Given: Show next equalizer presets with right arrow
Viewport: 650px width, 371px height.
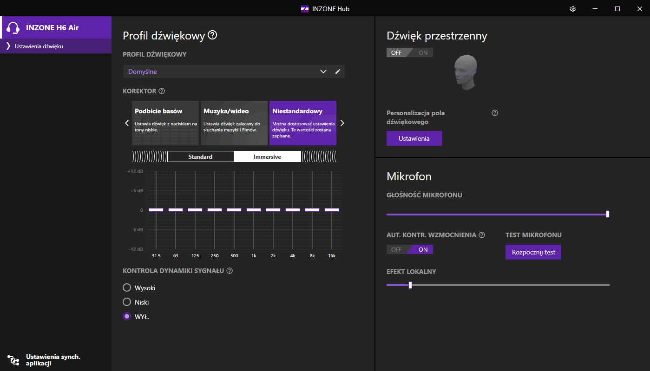Looking at the screenshot, I should 342,123.
